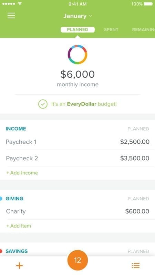Tap the red Savings category dot
The width and height of the screenshot is (155, 275).
pos(1,251)
